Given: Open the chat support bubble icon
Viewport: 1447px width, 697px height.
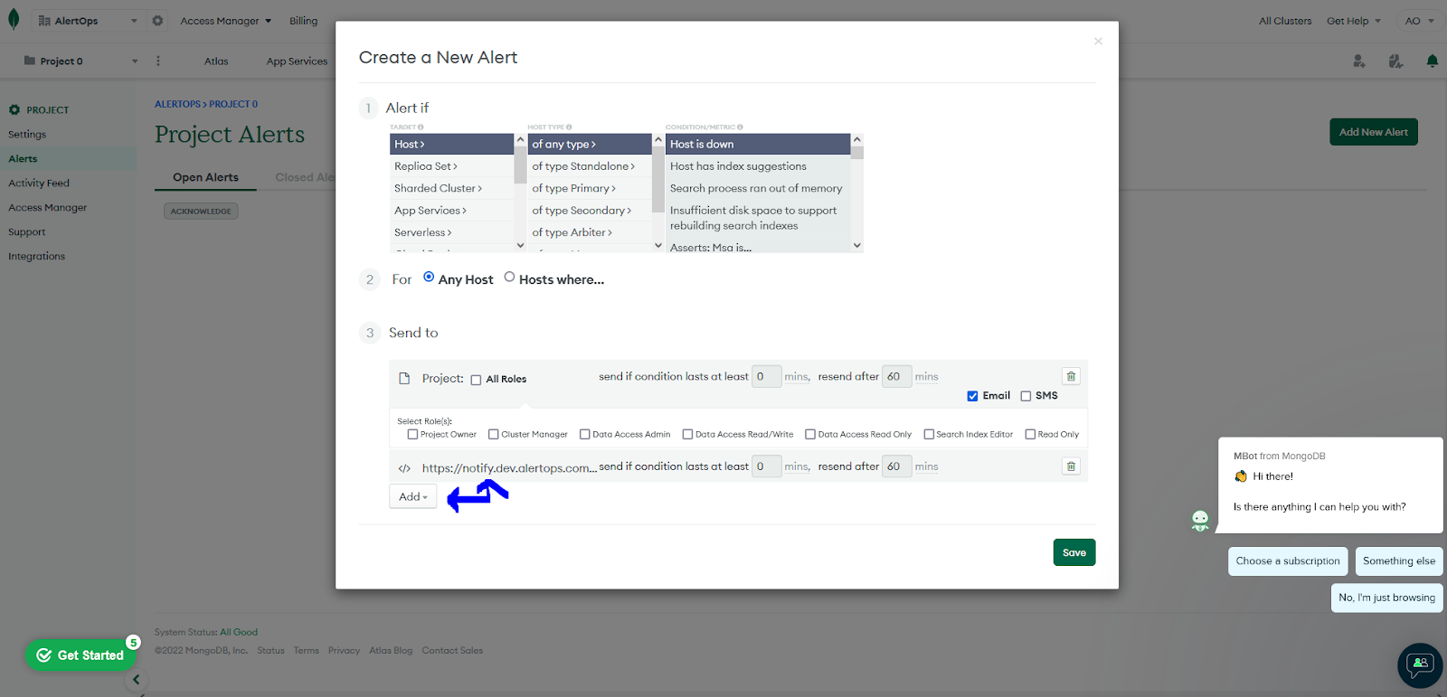Looking at the screenshot, I should 1420,664.
